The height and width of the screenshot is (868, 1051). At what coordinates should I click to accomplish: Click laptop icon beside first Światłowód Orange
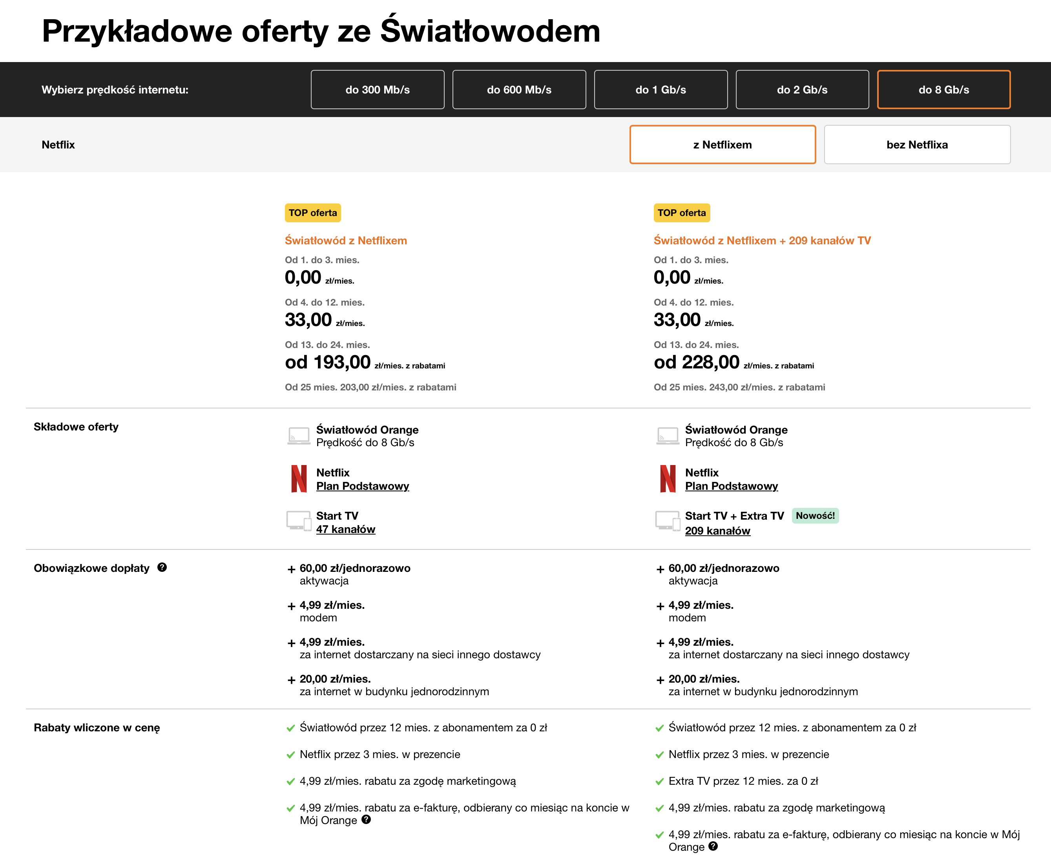point(299,436)
